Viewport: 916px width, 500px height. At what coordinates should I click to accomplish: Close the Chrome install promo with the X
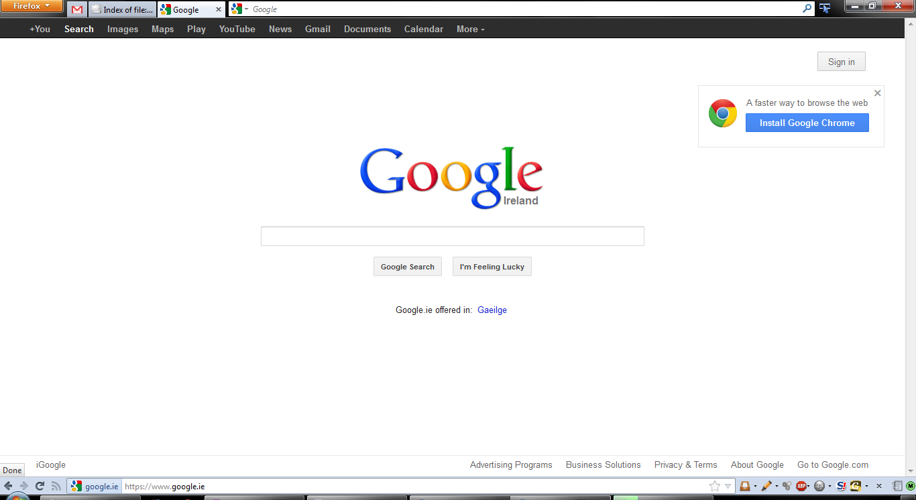[x=877, y=93]
